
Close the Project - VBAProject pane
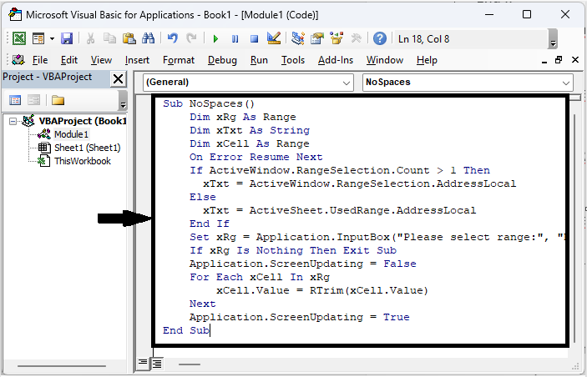coord(118,79)
